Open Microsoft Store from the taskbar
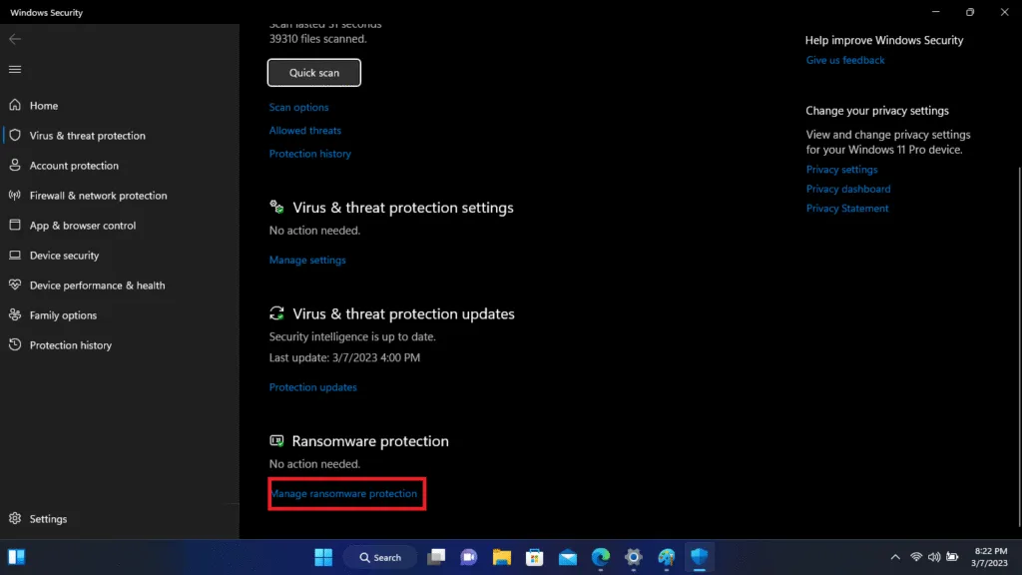 [x=535, y=557]
